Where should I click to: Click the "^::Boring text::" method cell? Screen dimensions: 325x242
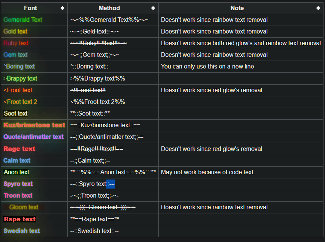pos(89,67)
